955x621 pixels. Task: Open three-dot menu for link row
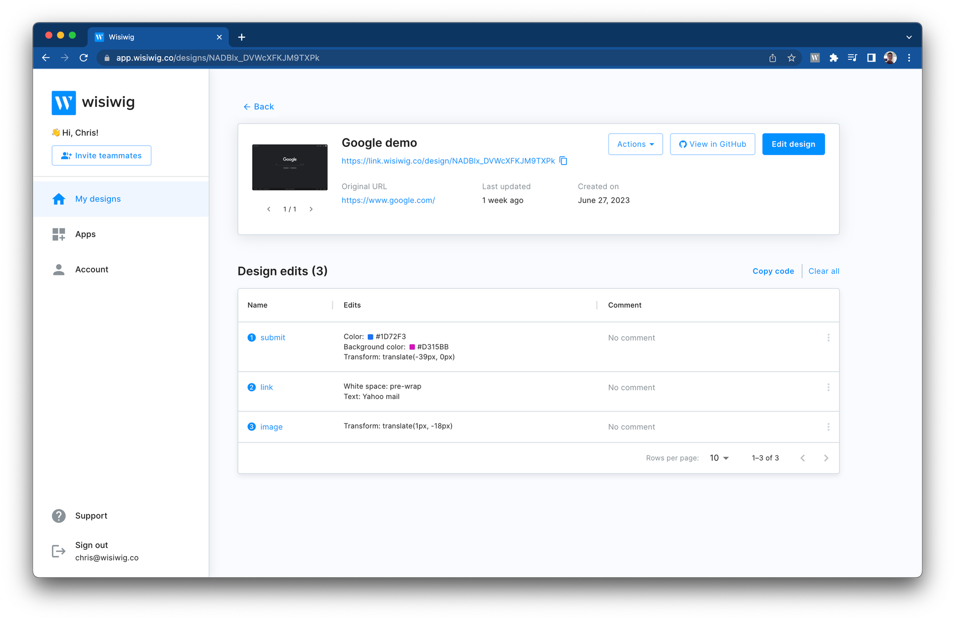828,387
